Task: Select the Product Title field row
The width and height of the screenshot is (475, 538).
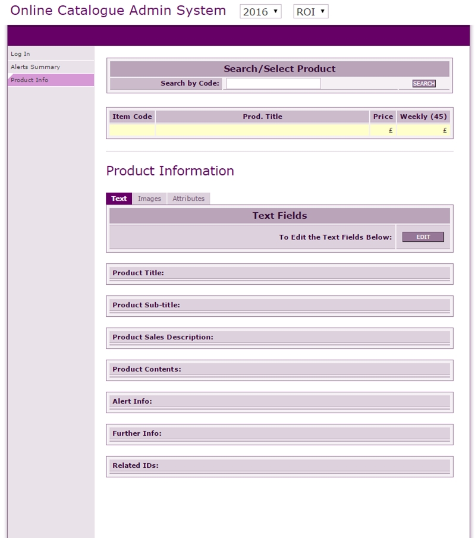Action: pyautogui.click(x=280, y=274)
